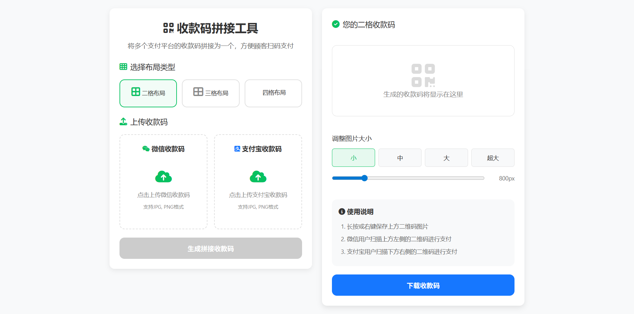Image resolution: width=634 pixels, height=314 pixels.
Task: Click the 下载收款码 button
Action: 423,285
